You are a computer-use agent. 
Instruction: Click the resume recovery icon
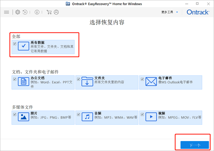tap(25, 12)
